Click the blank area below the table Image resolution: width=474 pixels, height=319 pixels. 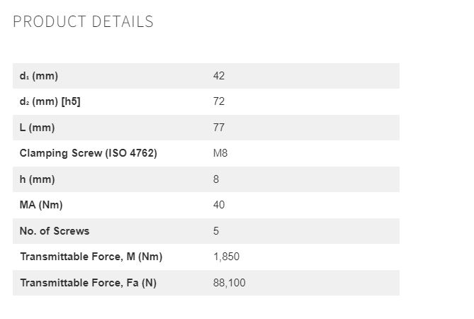coord(206,308)
